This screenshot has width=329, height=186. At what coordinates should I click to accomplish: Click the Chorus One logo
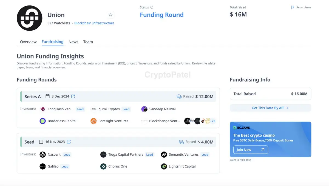pyautogui.click(x=103, y=166)
